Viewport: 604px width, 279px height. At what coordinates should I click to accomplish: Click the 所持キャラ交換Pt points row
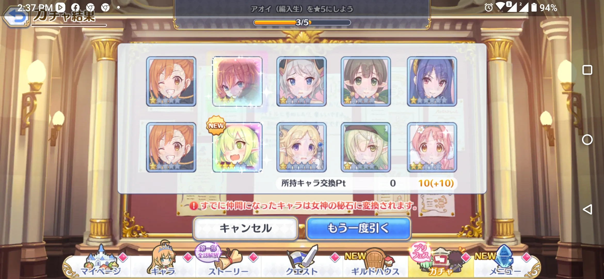[367, 183]
